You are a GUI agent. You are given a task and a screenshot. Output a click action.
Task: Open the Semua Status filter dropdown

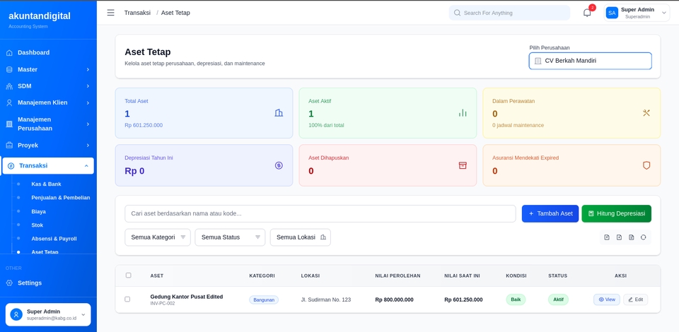point(230,237)
